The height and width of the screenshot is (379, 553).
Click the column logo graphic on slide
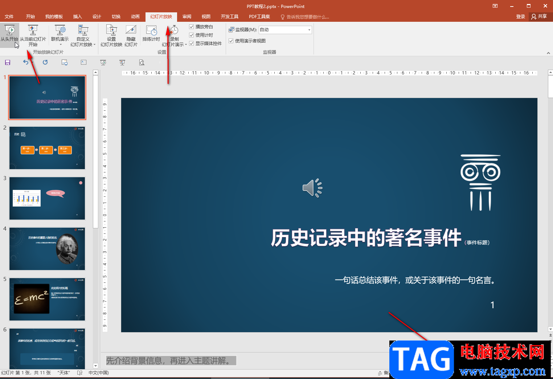[x=480, y=183]
